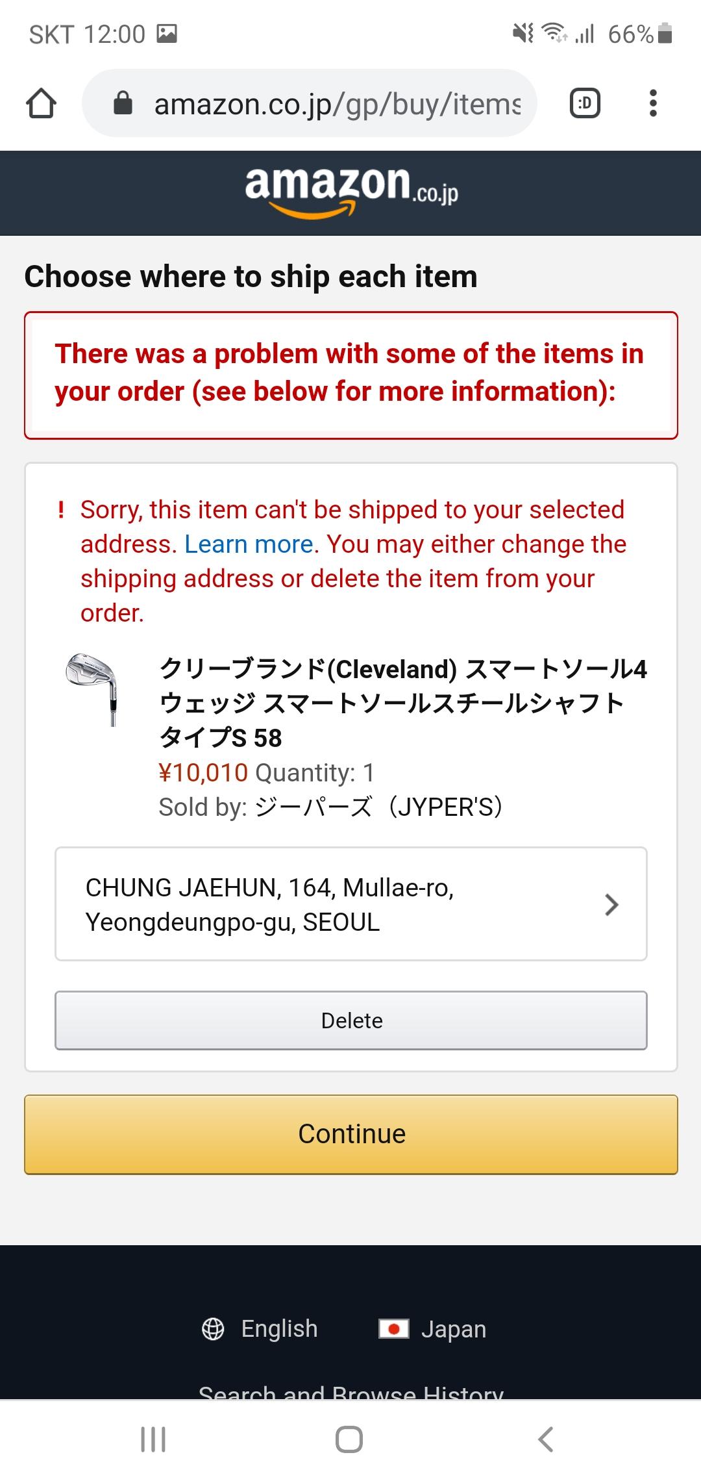Change language from English
701x1481 pixels.
279,1329
